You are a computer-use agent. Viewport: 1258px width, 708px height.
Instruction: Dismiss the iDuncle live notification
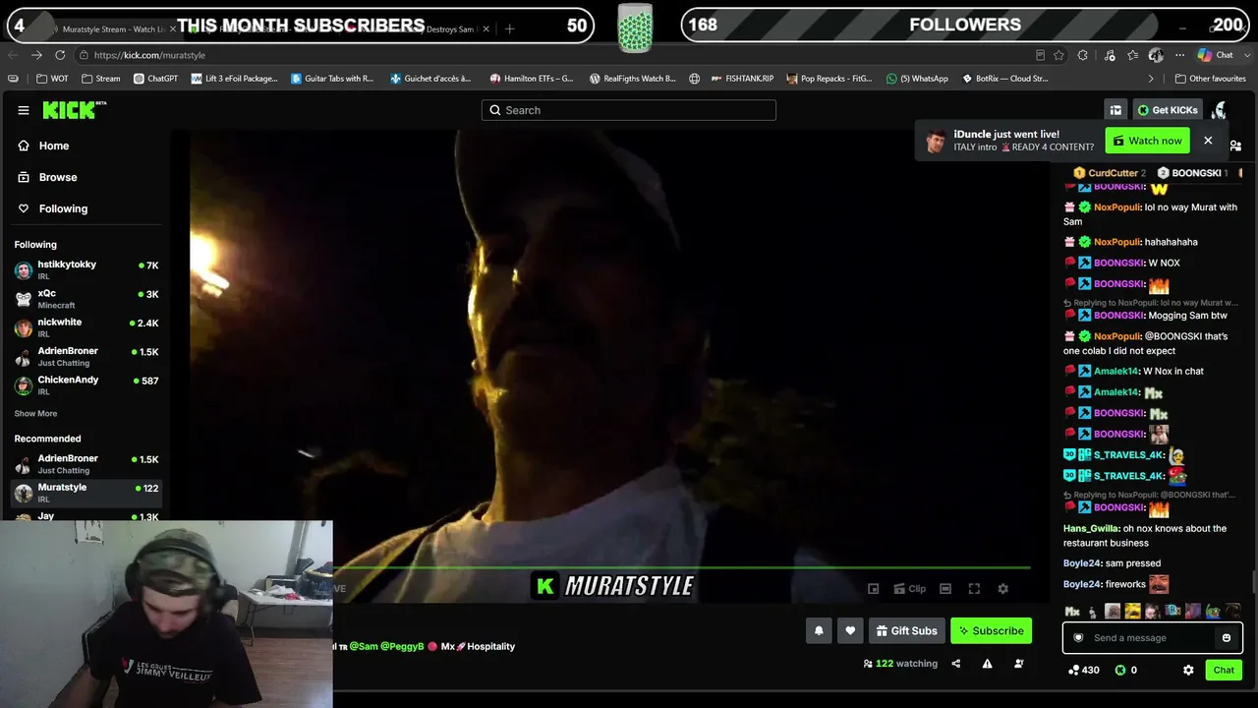tap(1208, 141)
